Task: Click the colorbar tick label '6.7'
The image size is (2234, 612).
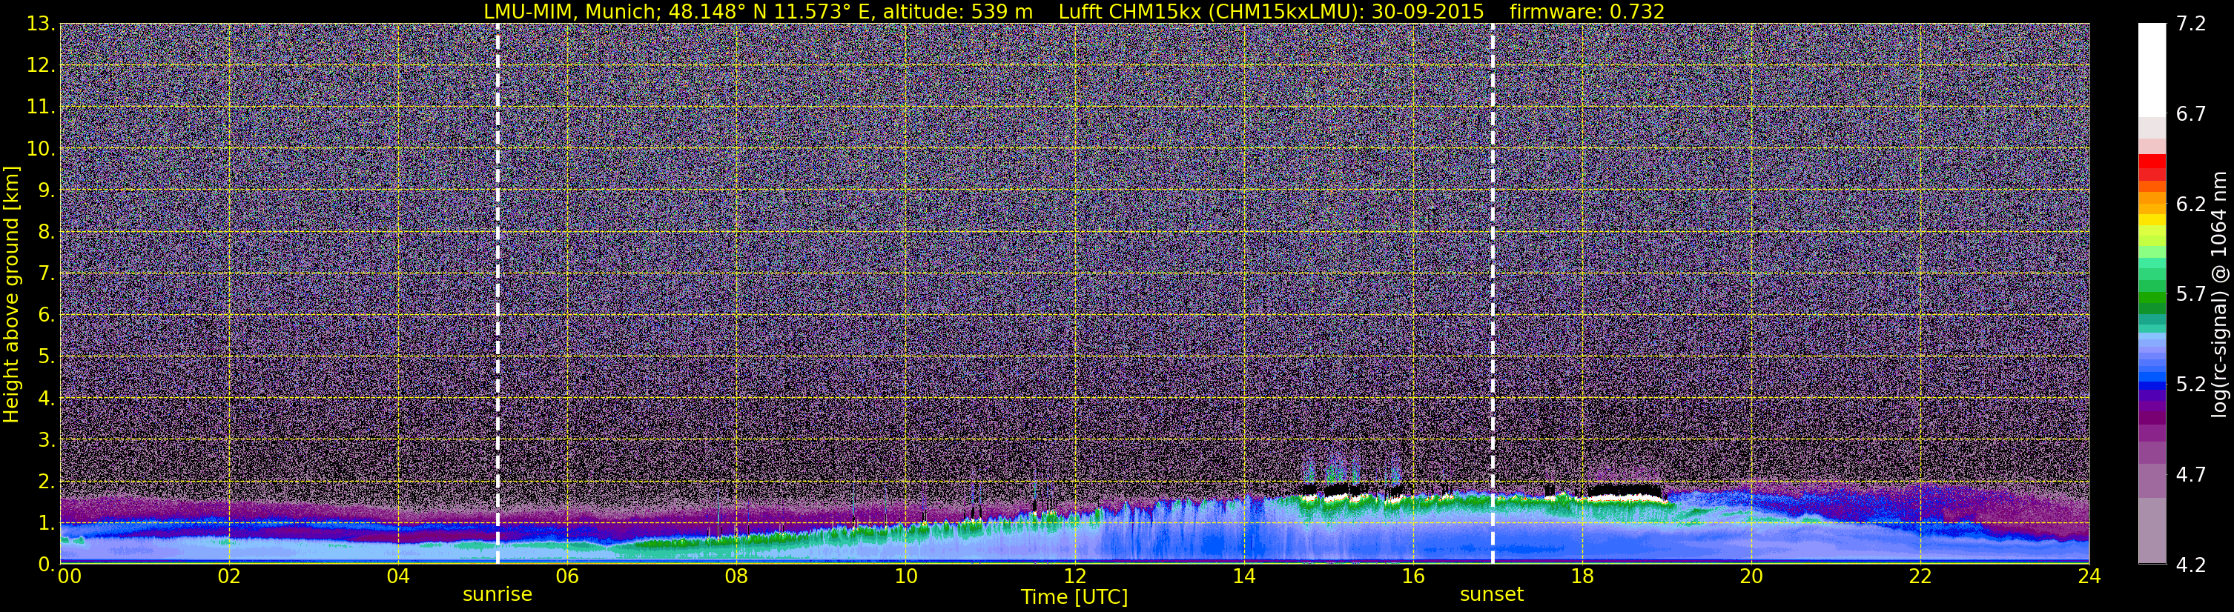Action: [2191, 114]
